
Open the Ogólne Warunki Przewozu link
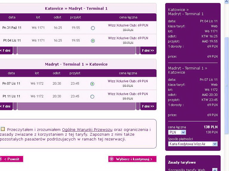[87, 129]
